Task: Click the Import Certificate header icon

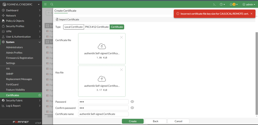Action: point(57,19)
